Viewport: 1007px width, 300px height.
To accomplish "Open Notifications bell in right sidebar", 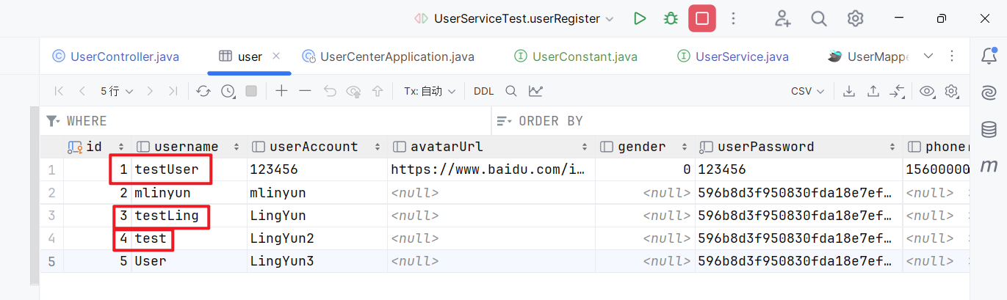I will (989, 56).
